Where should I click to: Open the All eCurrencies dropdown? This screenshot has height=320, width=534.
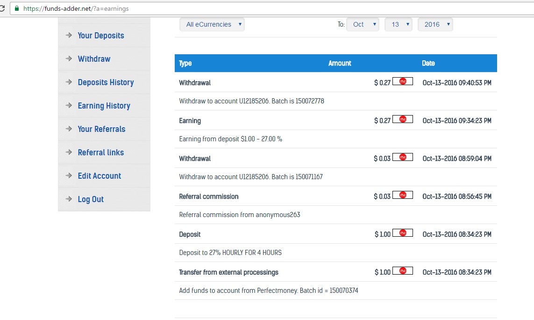click(x=212, y=25)
